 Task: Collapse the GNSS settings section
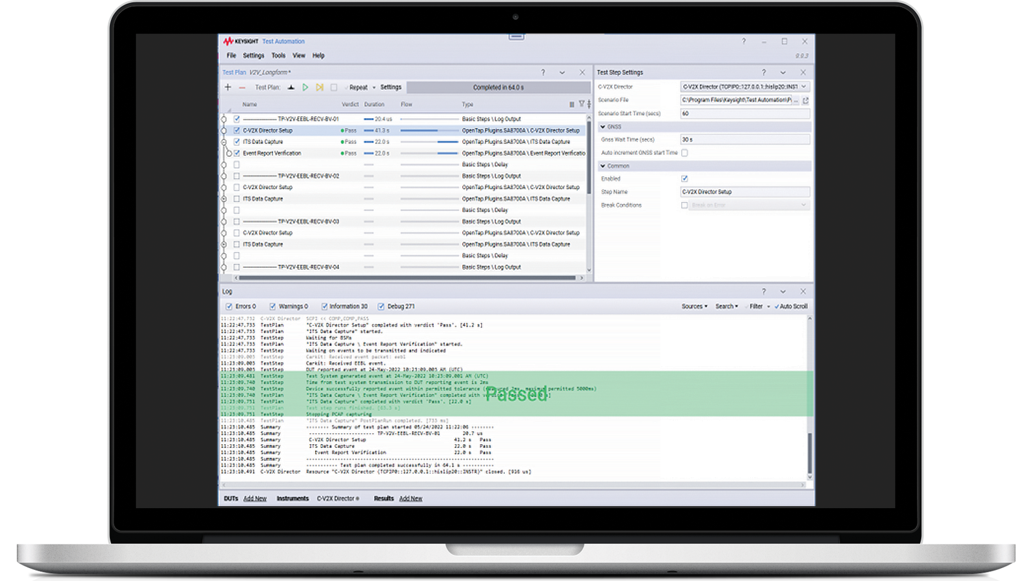click(x=603, y=127)
